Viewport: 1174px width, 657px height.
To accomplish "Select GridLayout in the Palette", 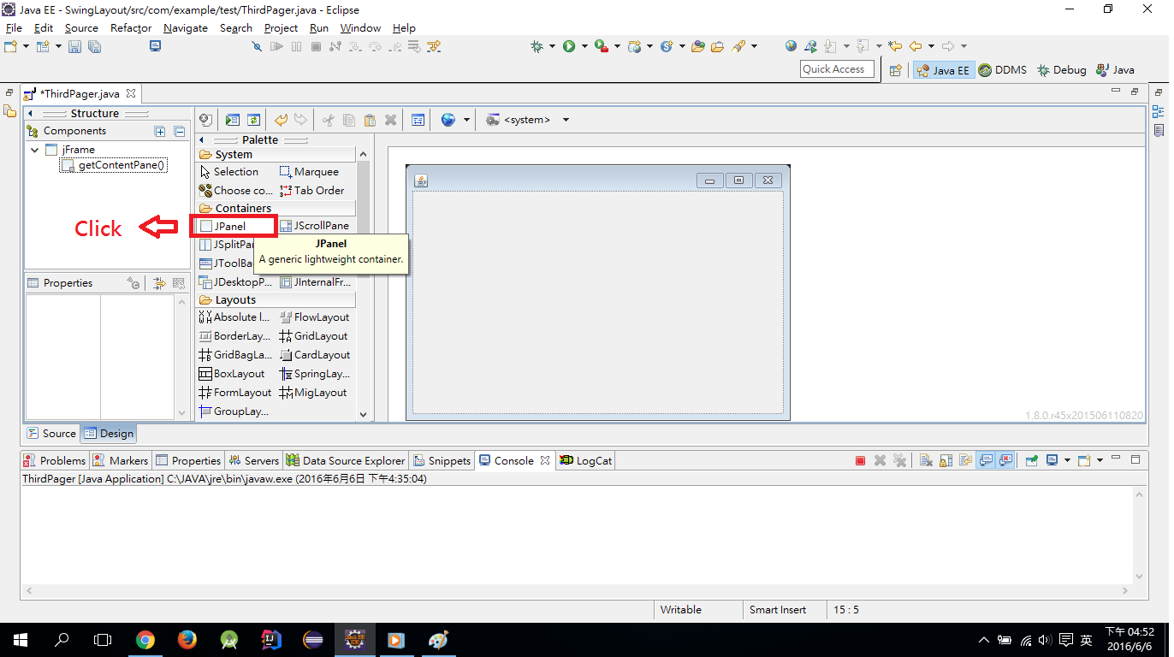I will coord(314,336).
